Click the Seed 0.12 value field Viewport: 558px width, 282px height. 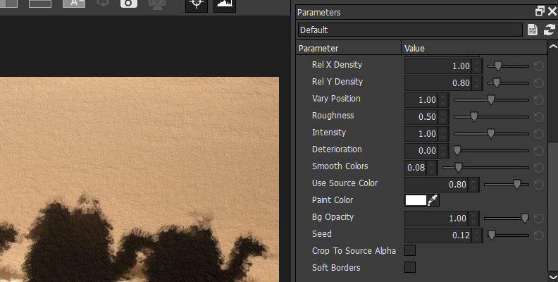438,235
